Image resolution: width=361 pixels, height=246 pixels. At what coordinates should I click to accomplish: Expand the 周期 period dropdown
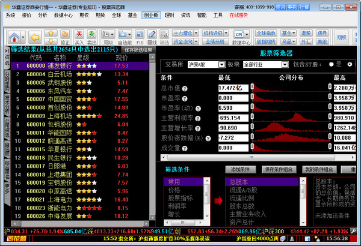113,34
